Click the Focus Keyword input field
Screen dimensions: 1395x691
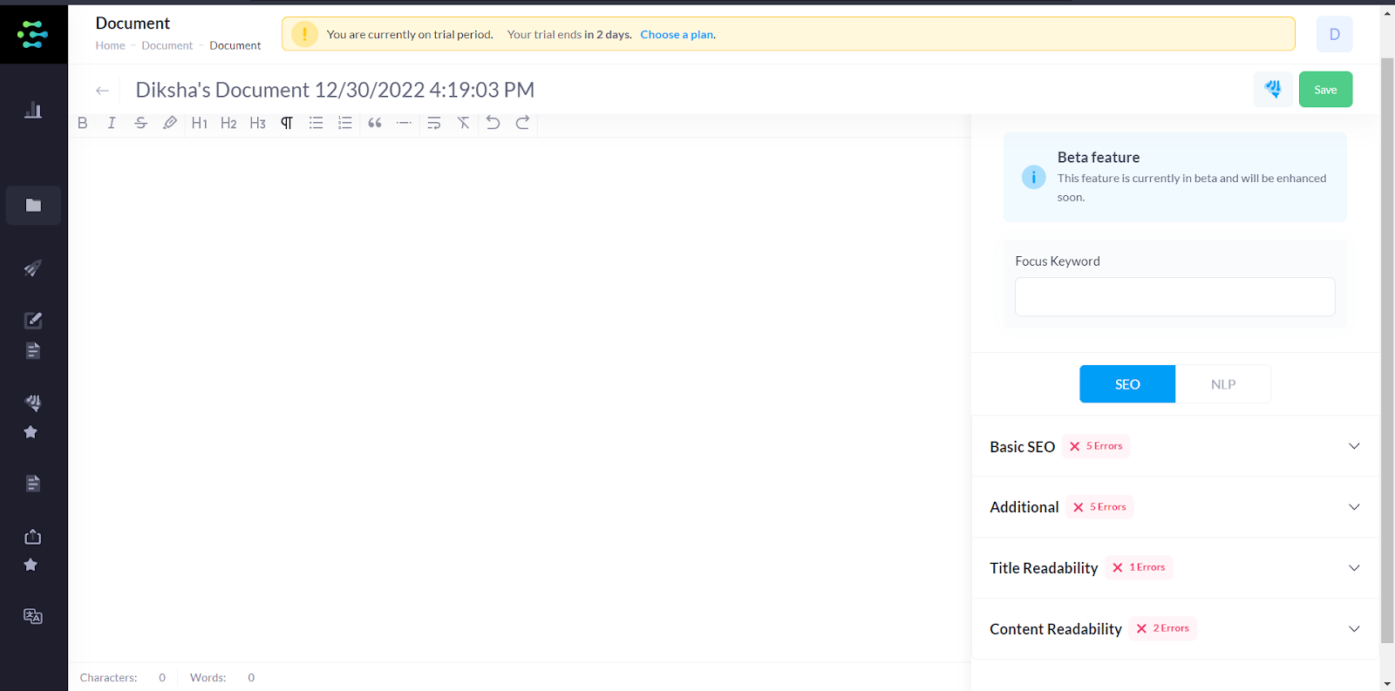click(x=1175, y=297)
